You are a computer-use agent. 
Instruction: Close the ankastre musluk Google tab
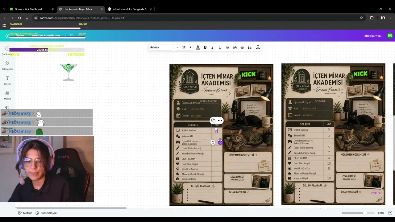[150, 9]
